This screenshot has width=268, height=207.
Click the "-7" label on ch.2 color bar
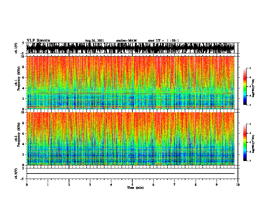(250, 161)
